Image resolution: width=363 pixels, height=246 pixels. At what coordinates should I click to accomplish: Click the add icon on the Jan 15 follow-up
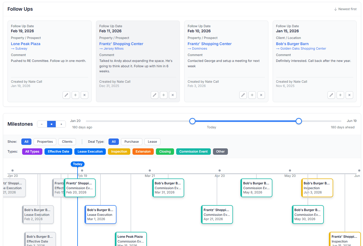click(x=340, y=95)
